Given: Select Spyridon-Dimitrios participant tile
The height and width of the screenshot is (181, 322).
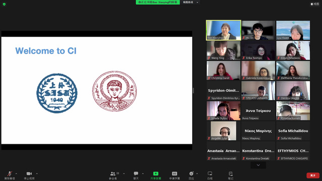Looking at the screenshot, I should (x=223, y=90).
